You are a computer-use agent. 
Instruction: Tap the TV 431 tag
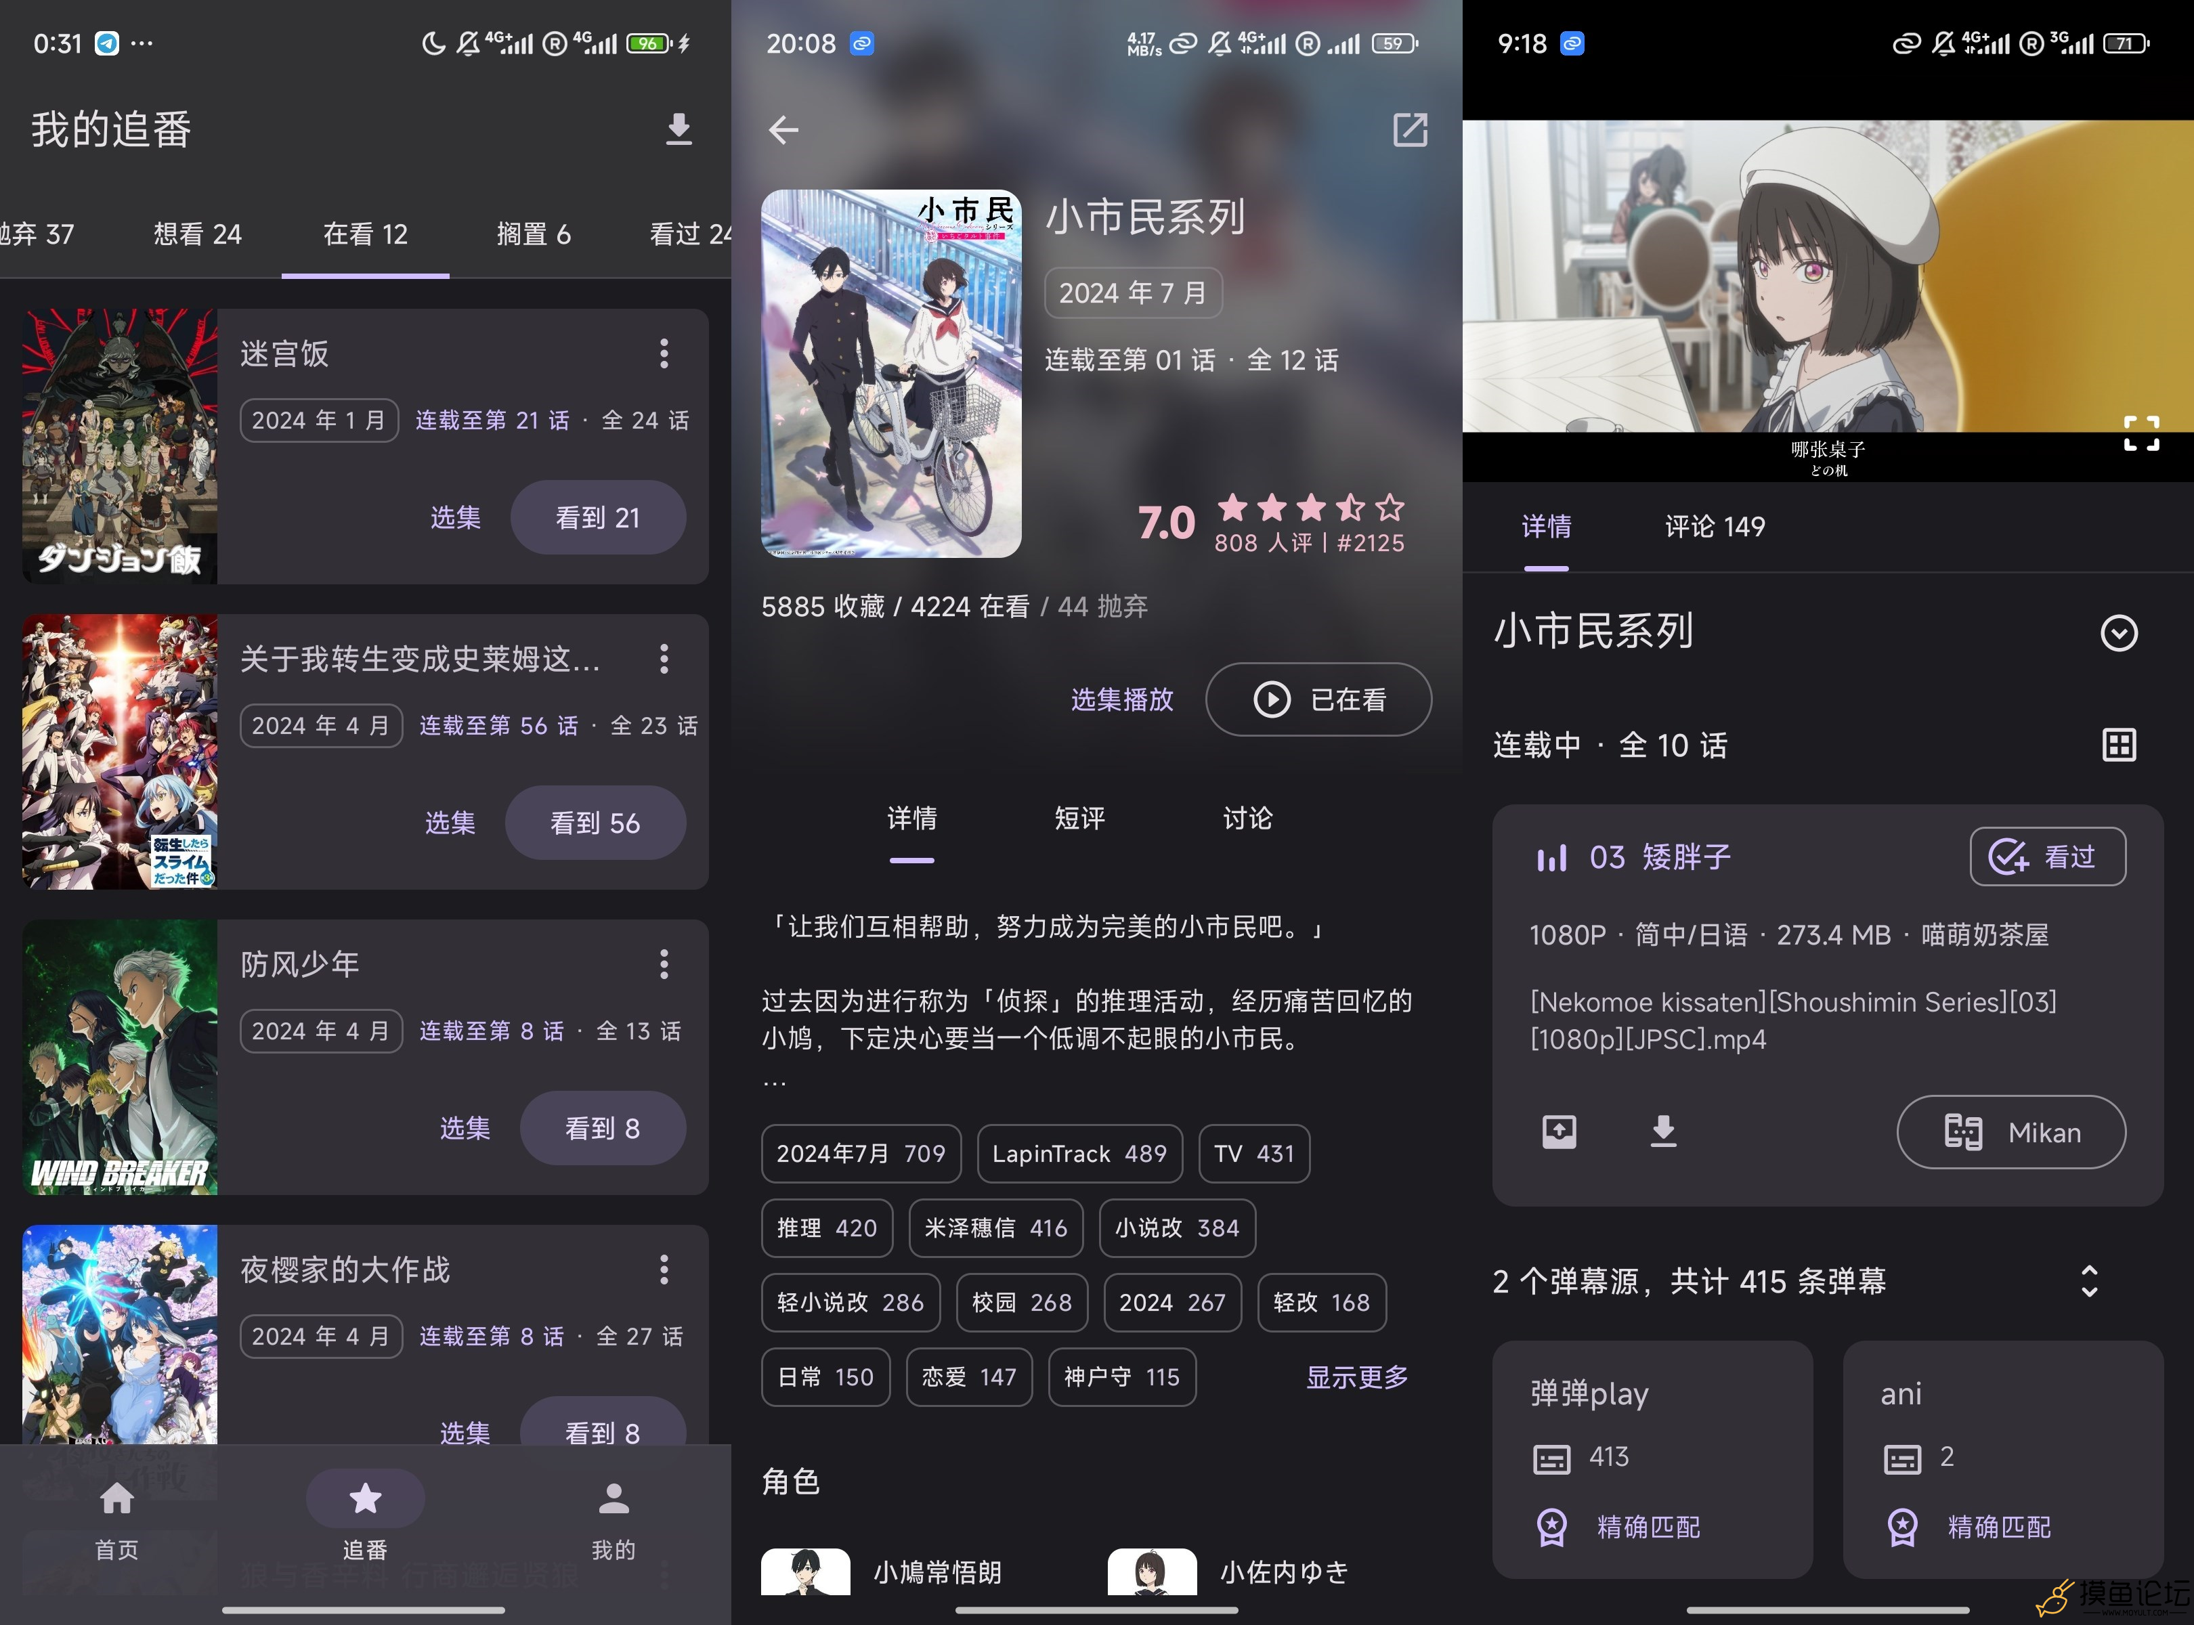point(1254,1154)
